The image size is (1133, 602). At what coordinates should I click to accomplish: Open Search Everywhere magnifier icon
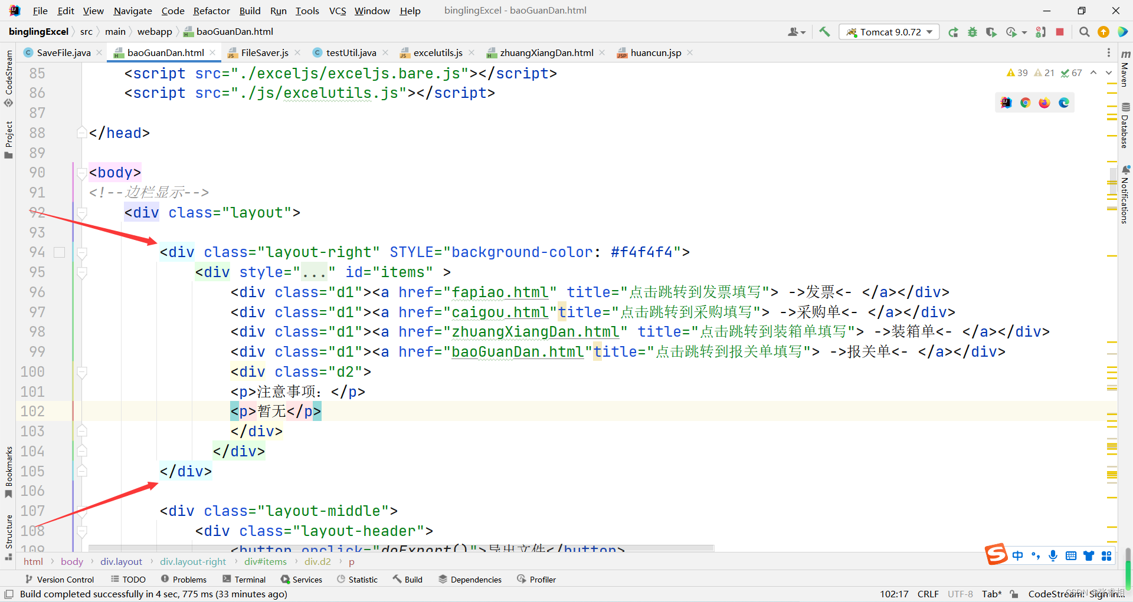(1084, 32)
